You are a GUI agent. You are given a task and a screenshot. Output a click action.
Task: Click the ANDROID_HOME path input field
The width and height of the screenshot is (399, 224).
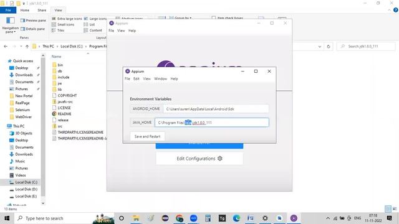click(x=216, y=109)
